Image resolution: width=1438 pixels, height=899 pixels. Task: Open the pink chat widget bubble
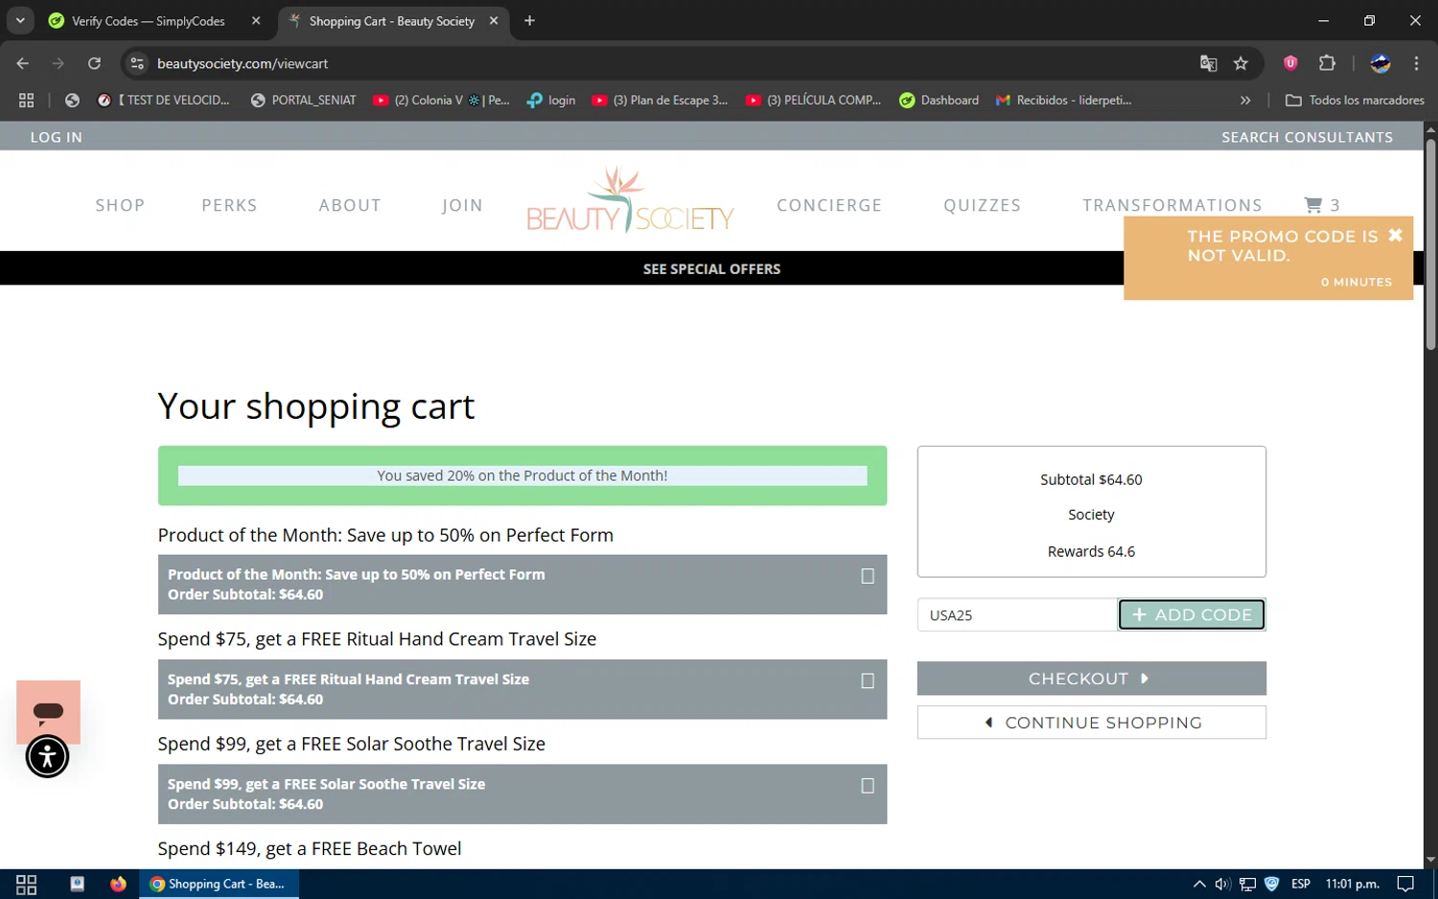click(48, 712)
